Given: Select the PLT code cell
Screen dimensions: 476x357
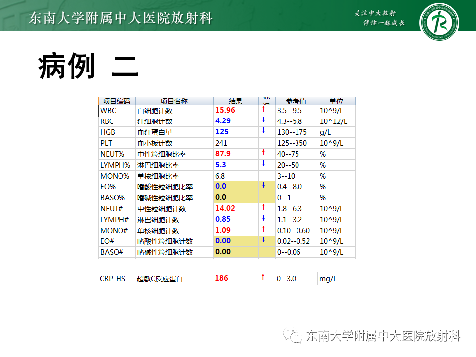Looking at the screenshot, I should tap(117, 143).
